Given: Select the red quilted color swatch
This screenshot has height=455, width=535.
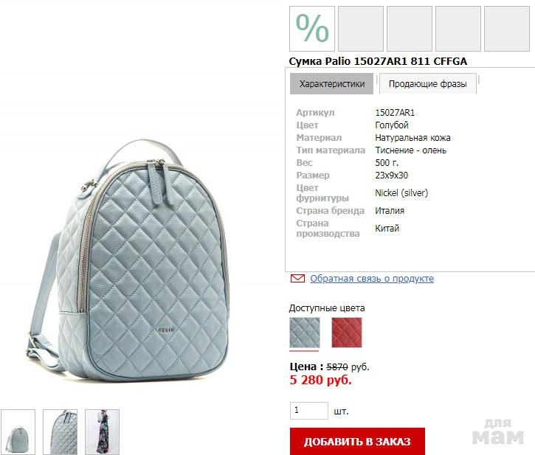Looking at the screenshot, I should click(x=347, y=333).
